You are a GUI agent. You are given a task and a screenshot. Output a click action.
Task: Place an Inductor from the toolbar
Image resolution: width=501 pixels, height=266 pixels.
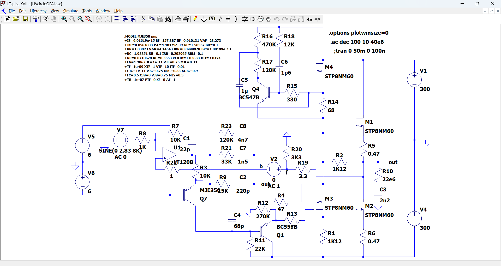click(x=236, y=19)
